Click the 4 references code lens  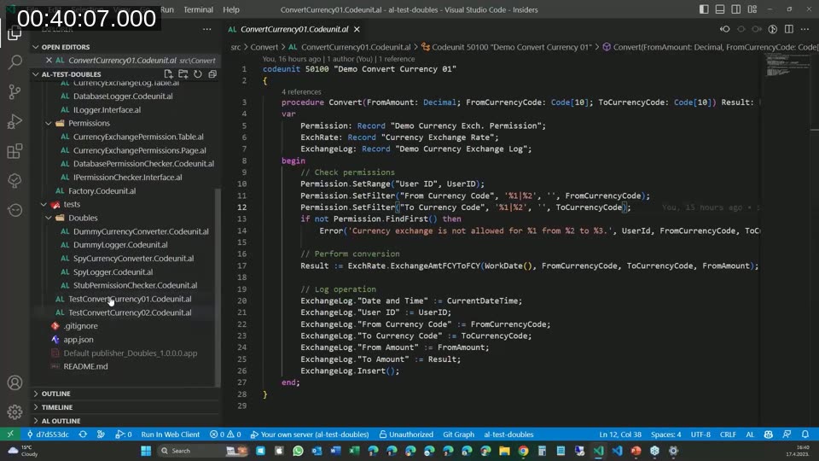301,91
